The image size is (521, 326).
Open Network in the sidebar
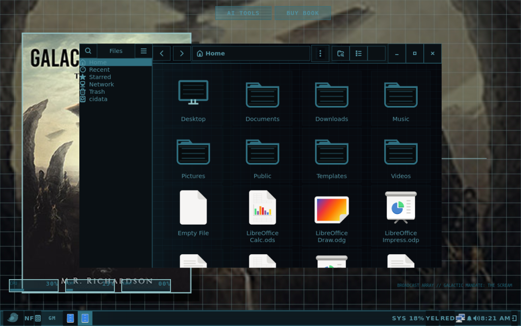coord(115,84)
